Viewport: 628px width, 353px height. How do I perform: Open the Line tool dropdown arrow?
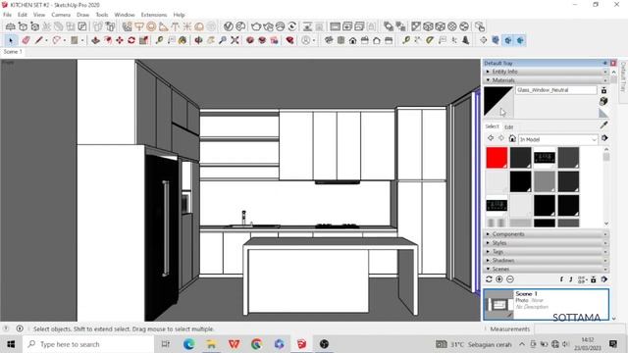click(x=46, y=40)
